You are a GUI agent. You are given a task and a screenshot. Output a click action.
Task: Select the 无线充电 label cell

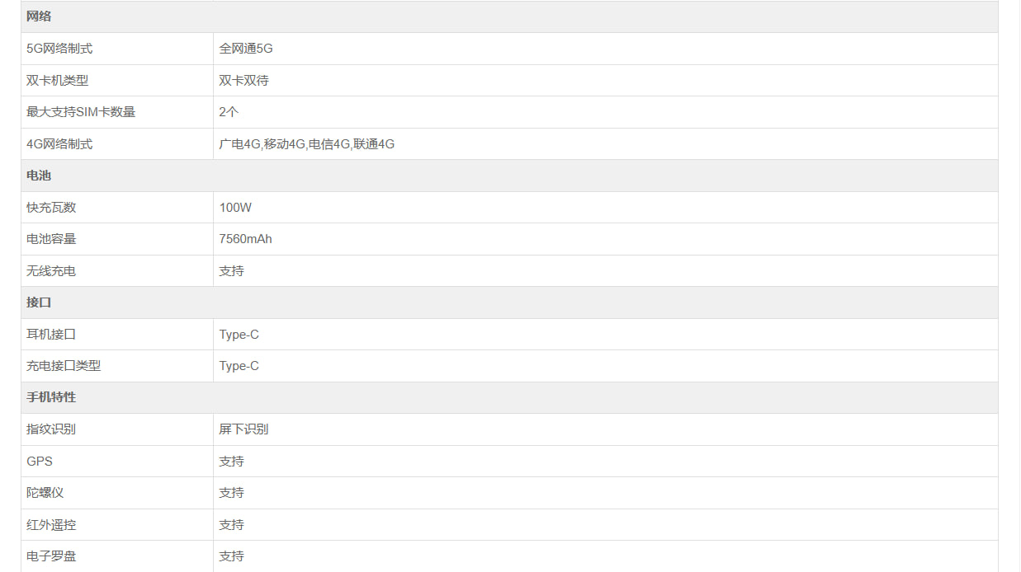pyautogui.click(x=51, y=271)
